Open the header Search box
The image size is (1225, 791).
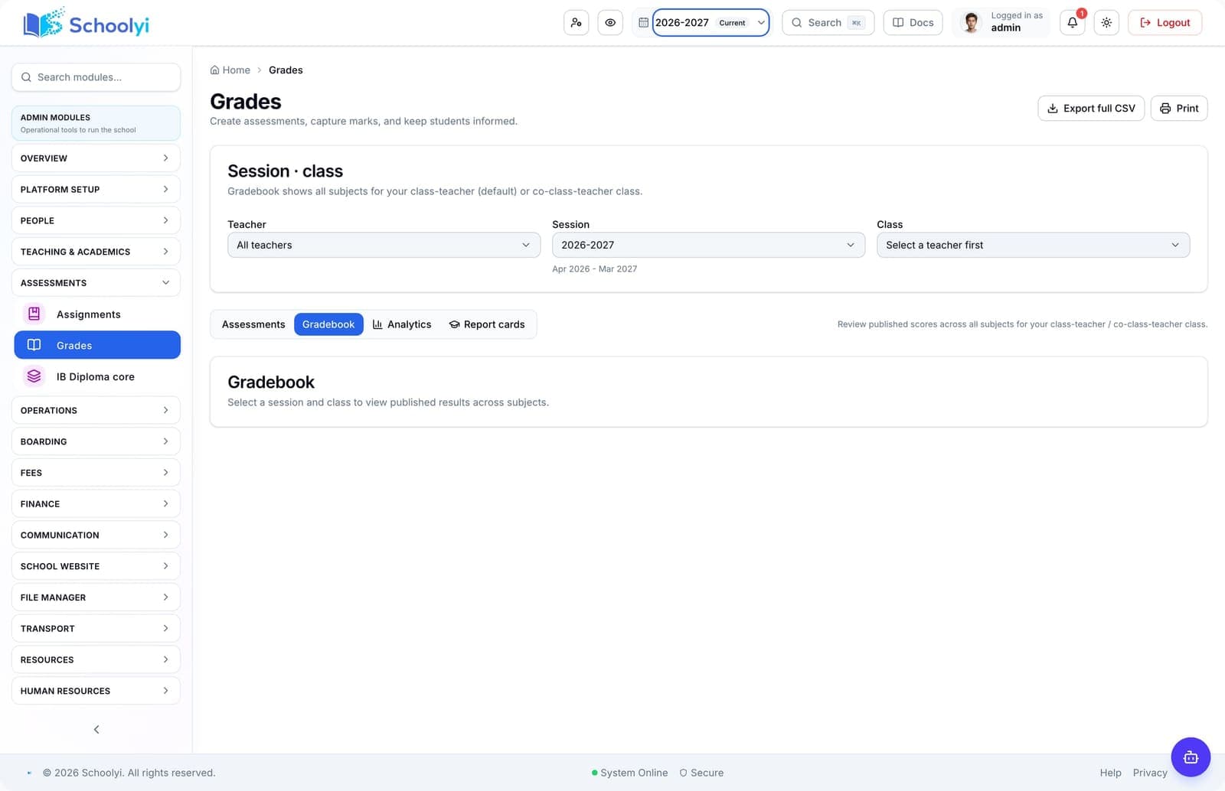[828, 23]
